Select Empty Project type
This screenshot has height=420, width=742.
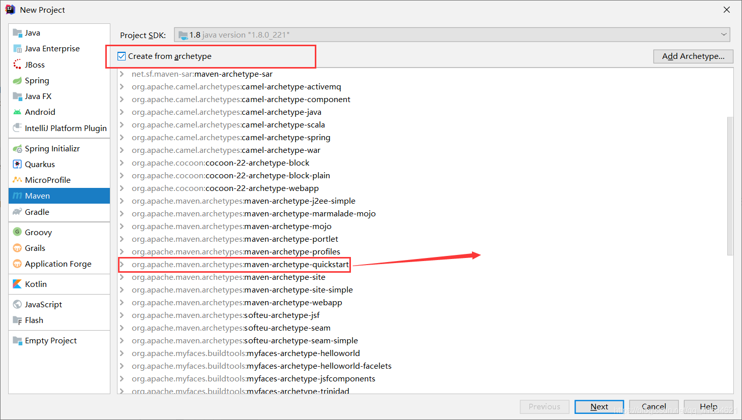(x=59, y=340)
